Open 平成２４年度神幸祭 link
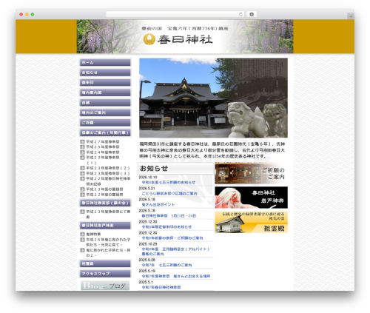This screenshot has height=313, width=370. pos(103,152)
